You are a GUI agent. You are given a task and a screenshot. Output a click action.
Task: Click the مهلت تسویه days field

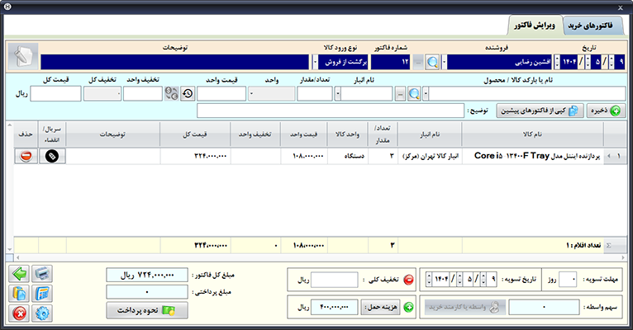(x=568, y=279)
